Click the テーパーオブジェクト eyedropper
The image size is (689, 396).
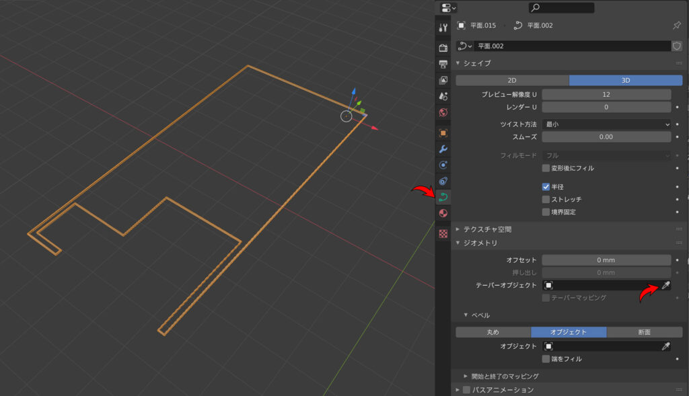pyautogui.click(x=665, y=285)
